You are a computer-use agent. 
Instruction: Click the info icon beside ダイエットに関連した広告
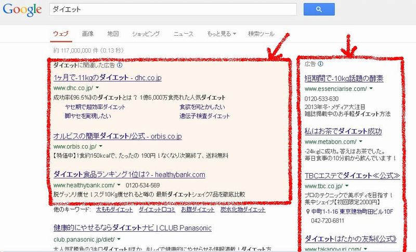tap(120, 65)
